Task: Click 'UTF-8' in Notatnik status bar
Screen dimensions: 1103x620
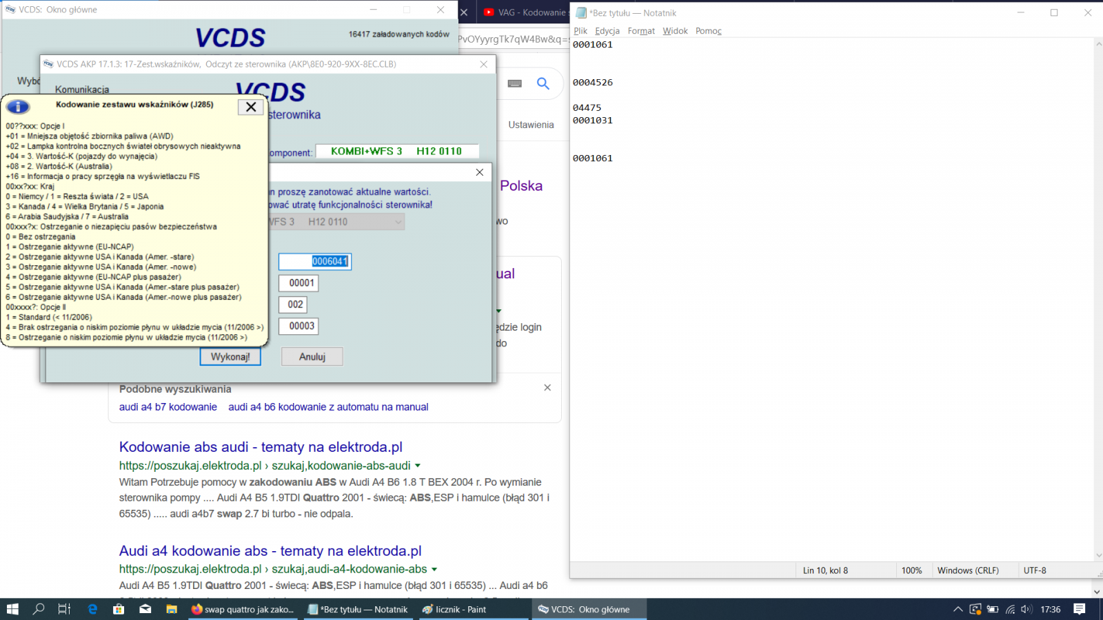Action: pyautogui.click(x=1035, y=570)
